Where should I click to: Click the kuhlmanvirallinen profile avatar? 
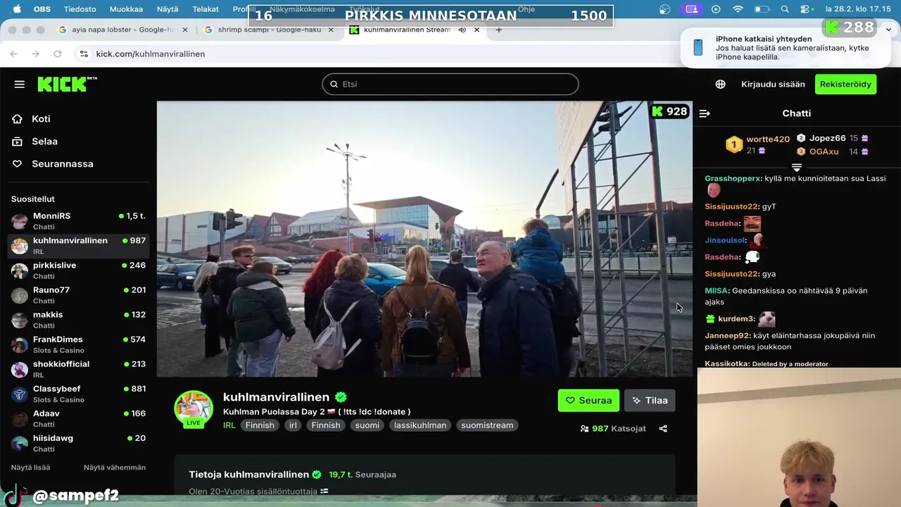tap(194, 409)
